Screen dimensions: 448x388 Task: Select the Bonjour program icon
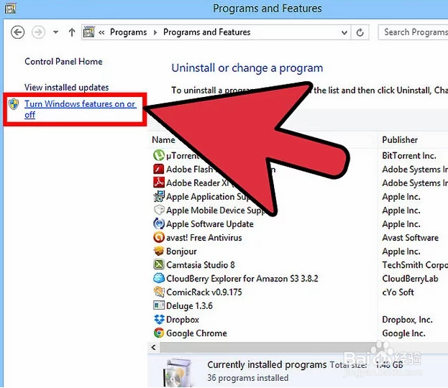point(159,251)
